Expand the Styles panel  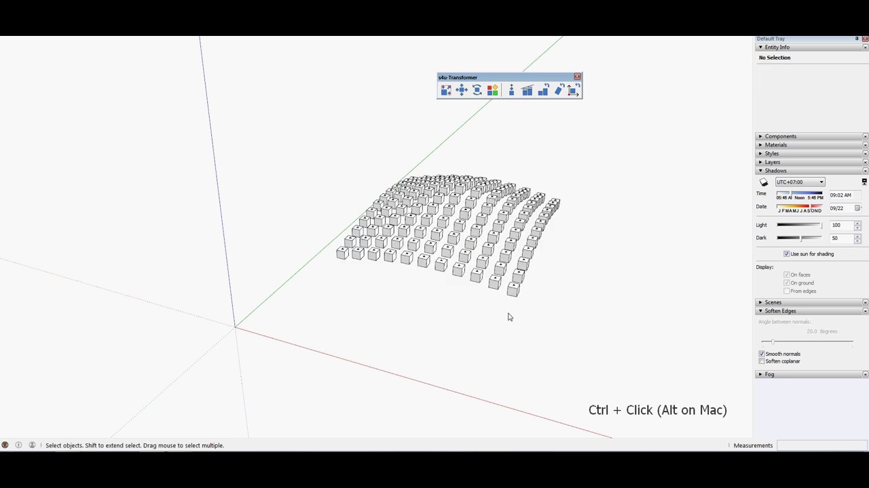[760, 154]
